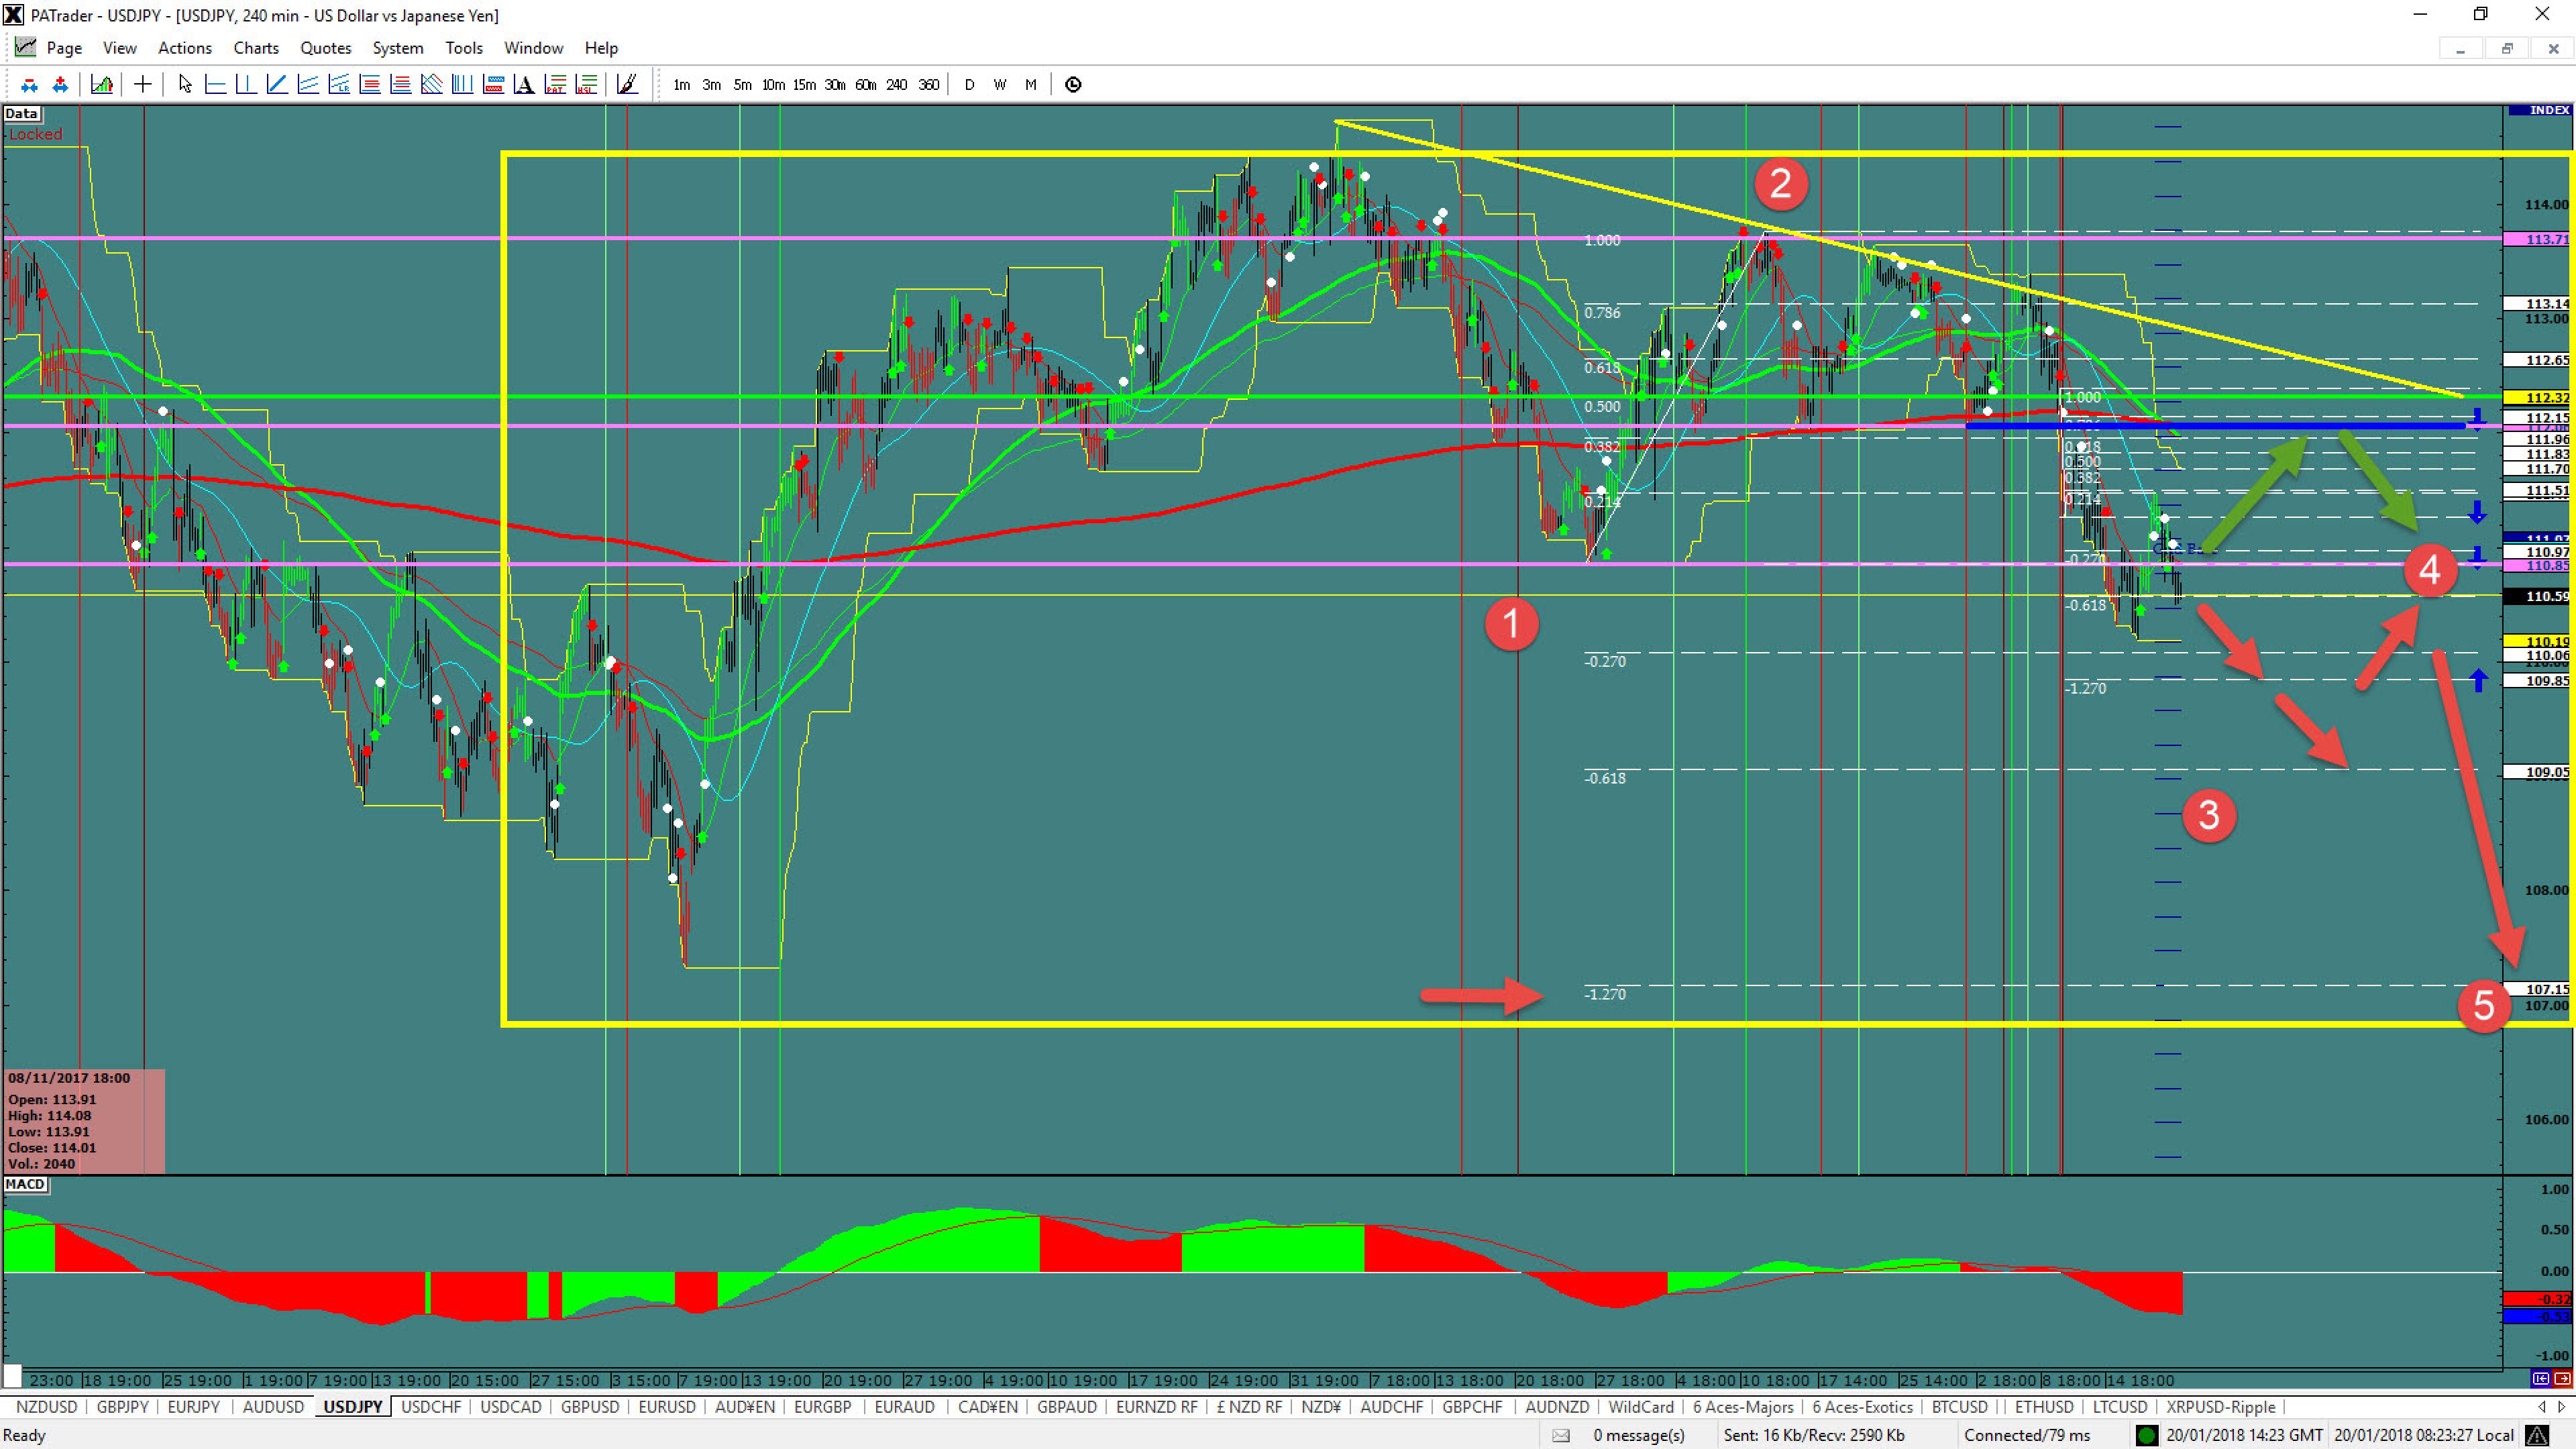Open the Help menu

point(601,48)
